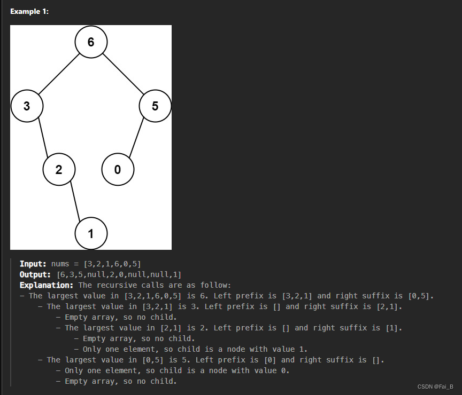462x395 pixels.
Task: Click the edge connecting nodes 6 and 3
Action: [59, 74]
